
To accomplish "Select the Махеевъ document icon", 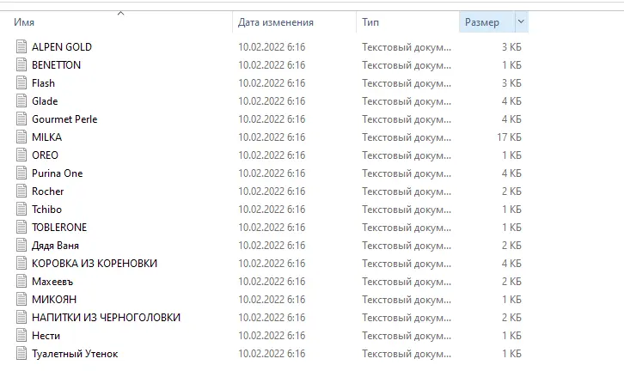I will point(21,281).
